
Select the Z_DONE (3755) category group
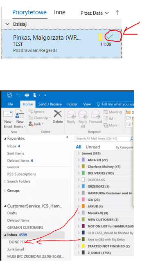pos(104,253)
